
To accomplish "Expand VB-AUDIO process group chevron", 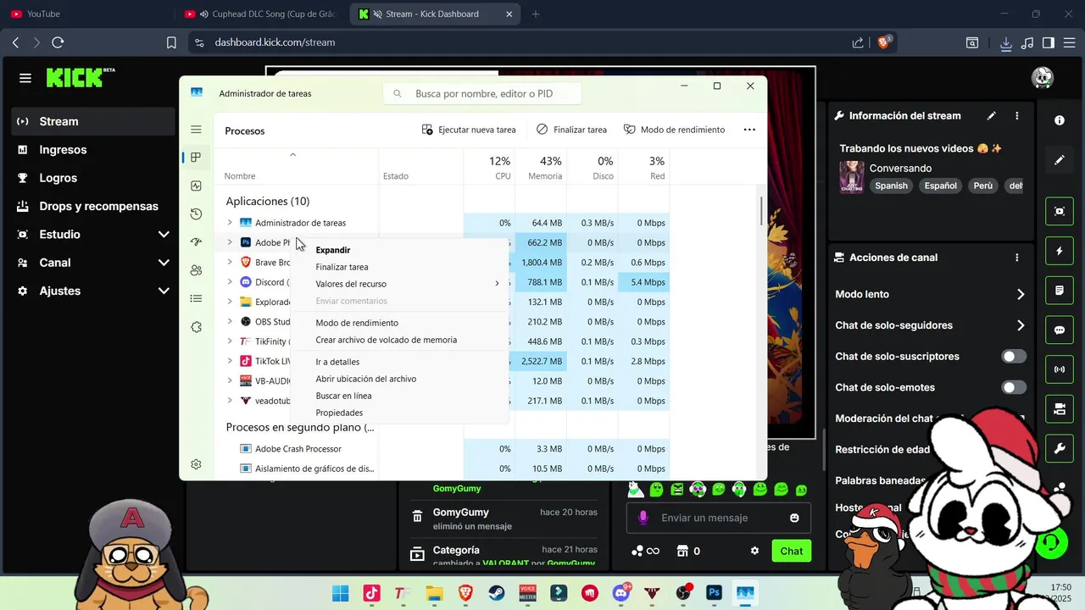I will coord(229,380).
